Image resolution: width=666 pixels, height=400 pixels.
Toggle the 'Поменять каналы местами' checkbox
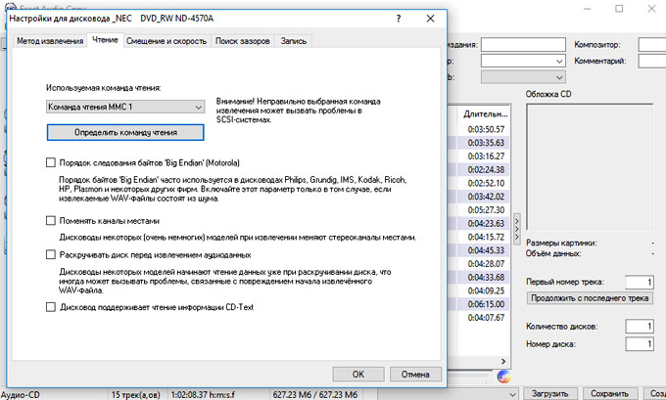click(52, 221)
